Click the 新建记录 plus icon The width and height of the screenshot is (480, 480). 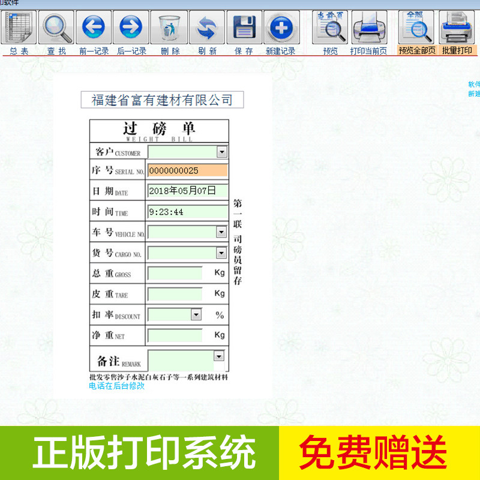coord(281,27)
